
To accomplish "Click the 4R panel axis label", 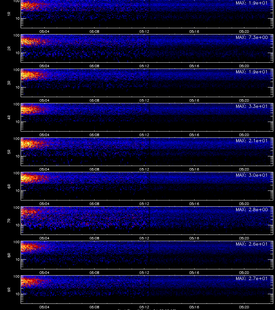I will coord(9,117).
